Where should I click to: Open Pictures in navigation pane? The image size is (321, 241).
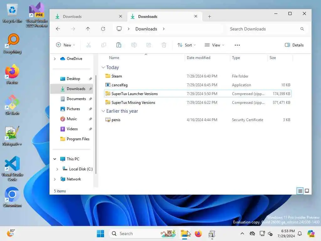(x=72, y=109)
